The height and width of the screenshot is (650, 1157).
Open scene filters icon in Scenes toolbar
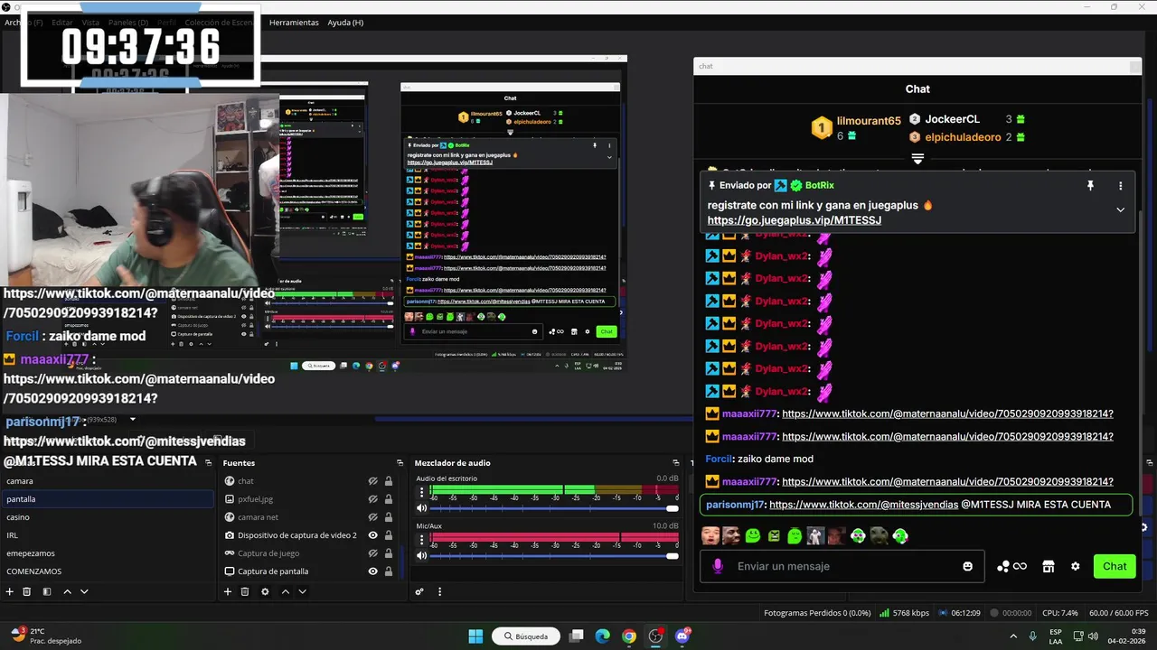47,591
